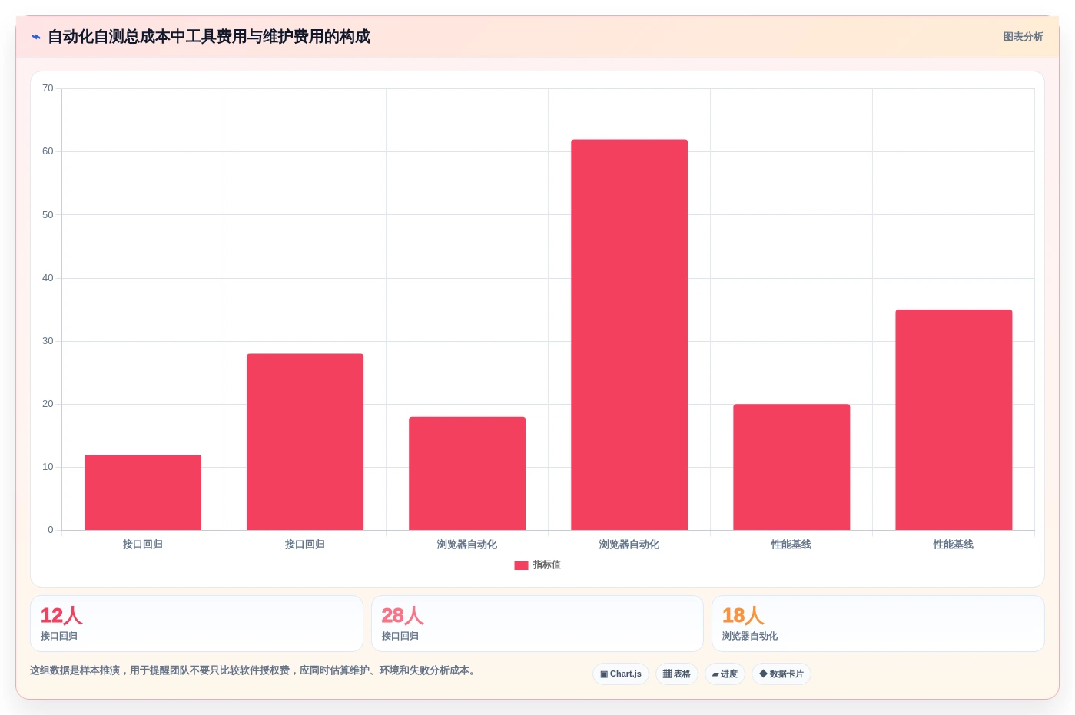Click the tallest bar valued at 62
Viewport: 1075px width, 715px height.
(x=629, y=335)
